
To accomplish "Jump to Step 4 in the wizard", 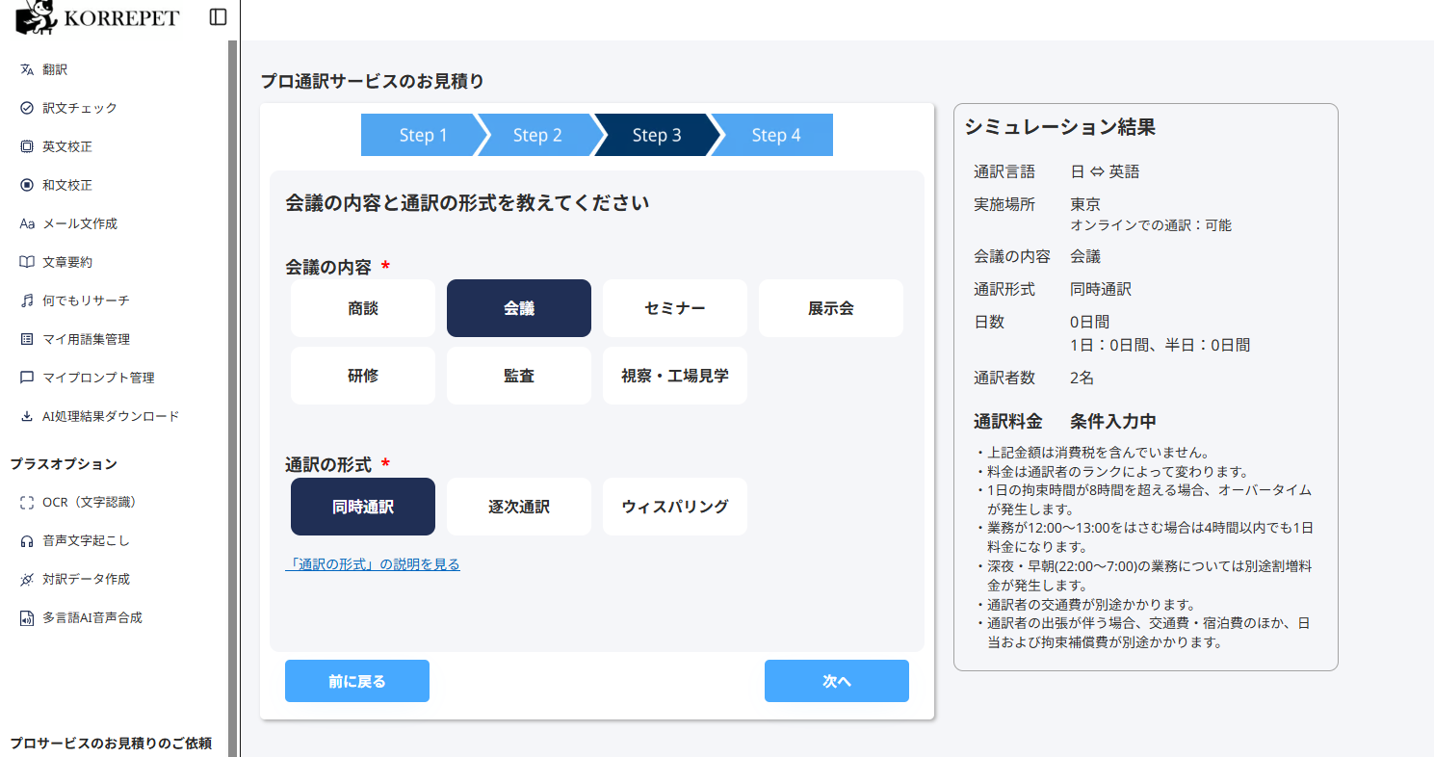I will tap(774, 135).
